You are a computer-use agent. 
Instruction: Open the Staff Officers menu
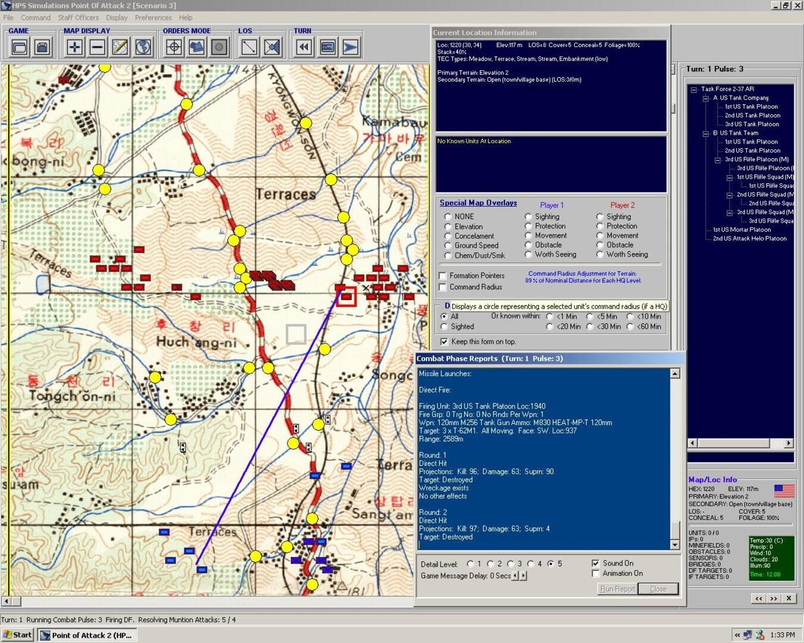[x=78, y=17]
